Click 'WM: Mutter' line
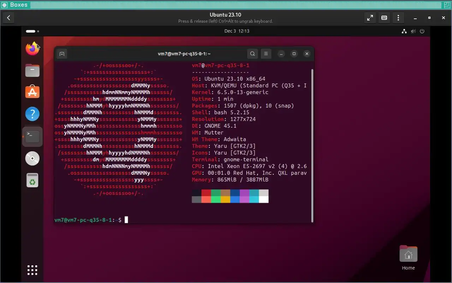This screenshot has width=452, height=283. coord(208,133)
